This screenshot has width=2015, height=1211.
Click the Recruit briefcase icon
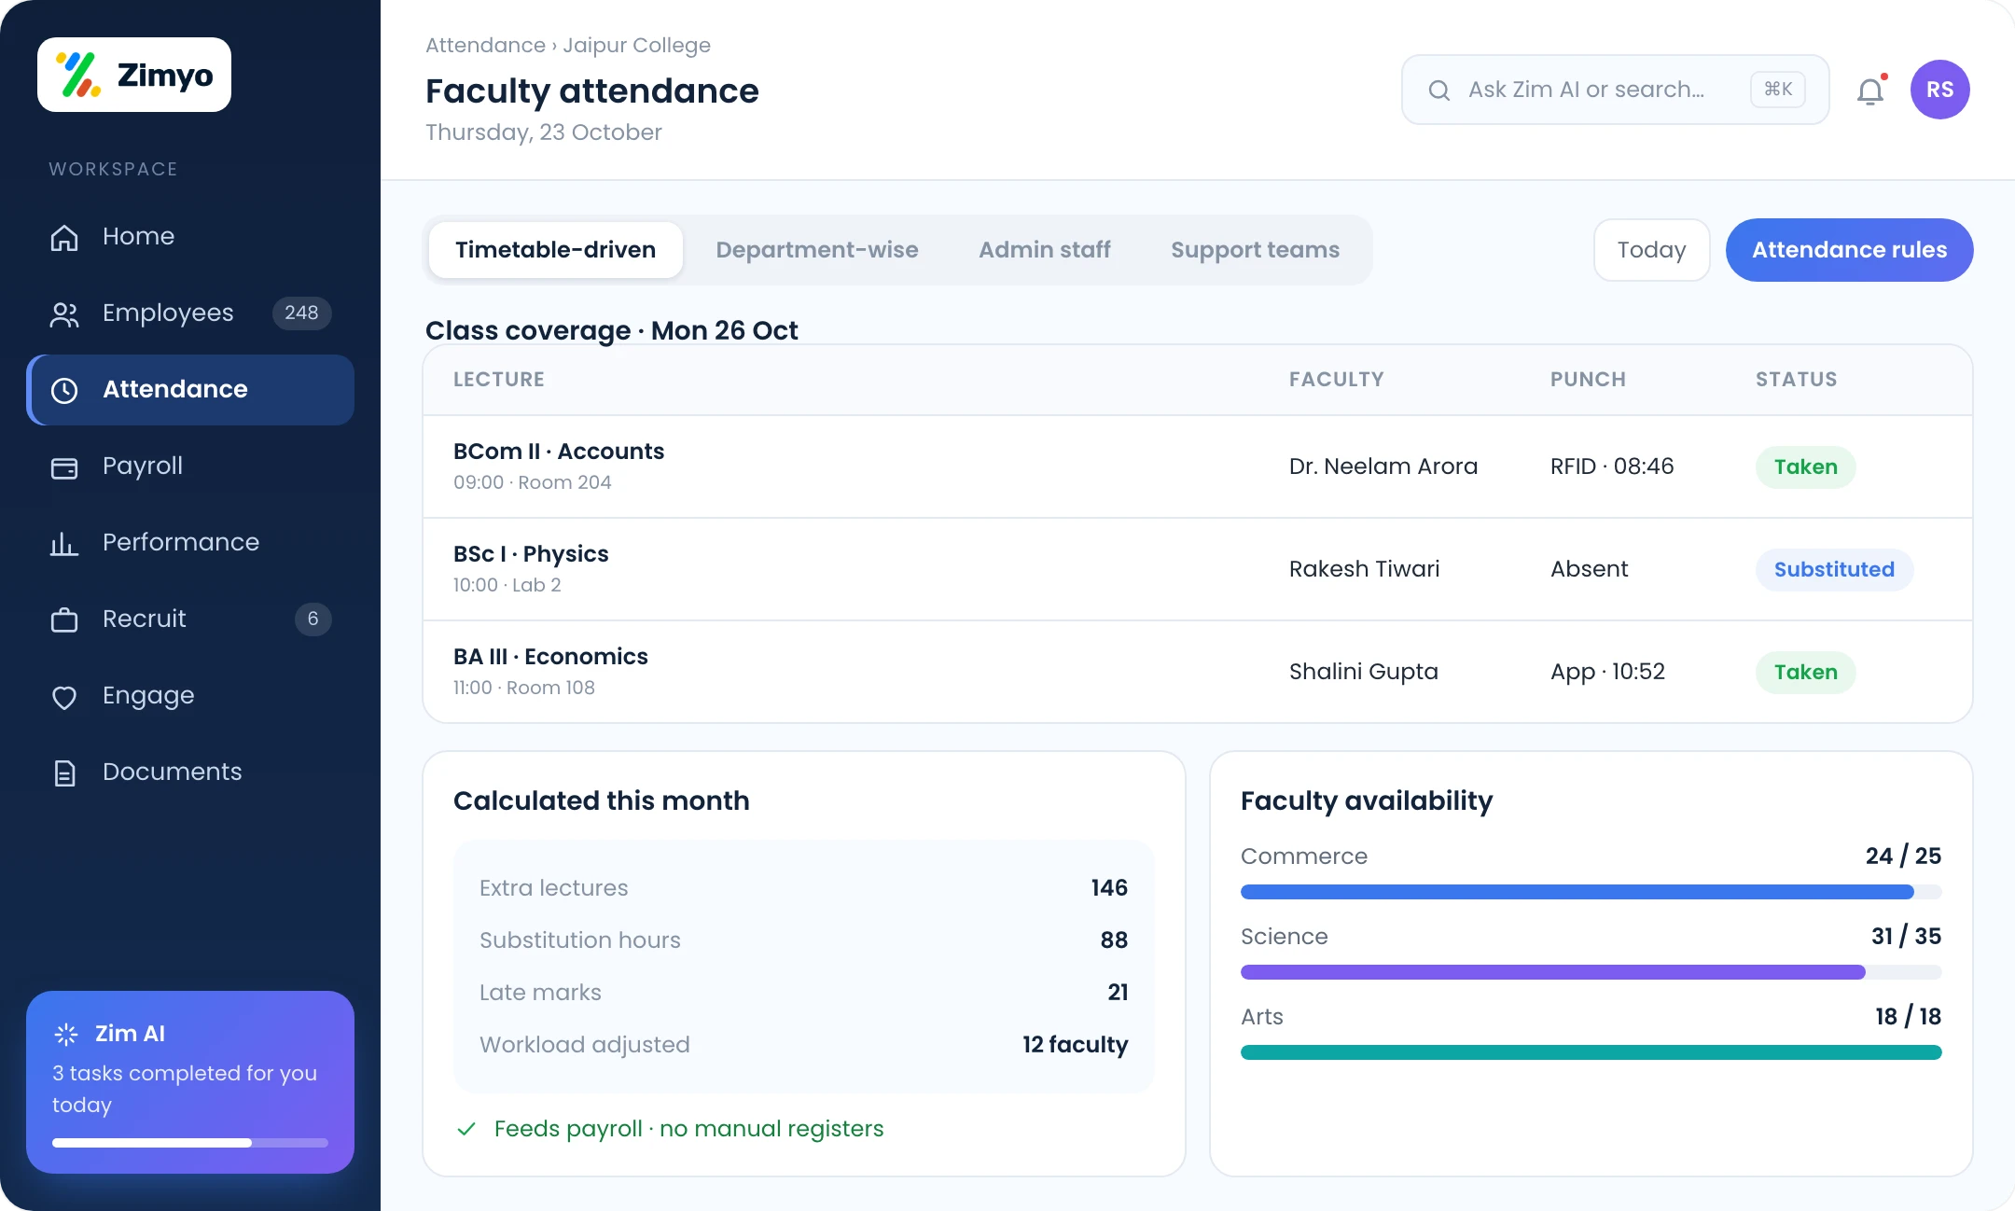[x=64, y=619]
